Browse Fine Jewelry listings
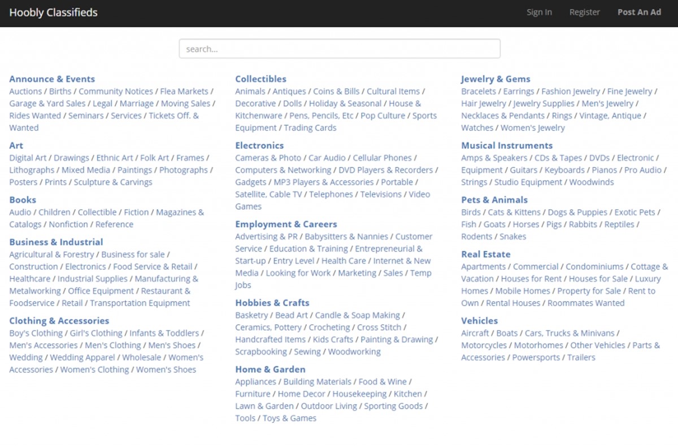Screen dimensions: 678x446 (x=630, y=91)
